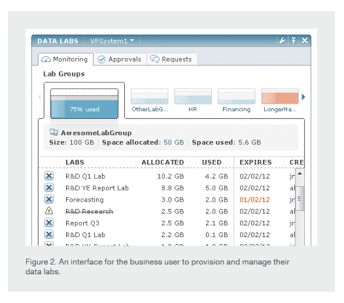344x303 pixels.
Task: Click the AwesomeLabGroup database icon
Action: tap(54, 133)
